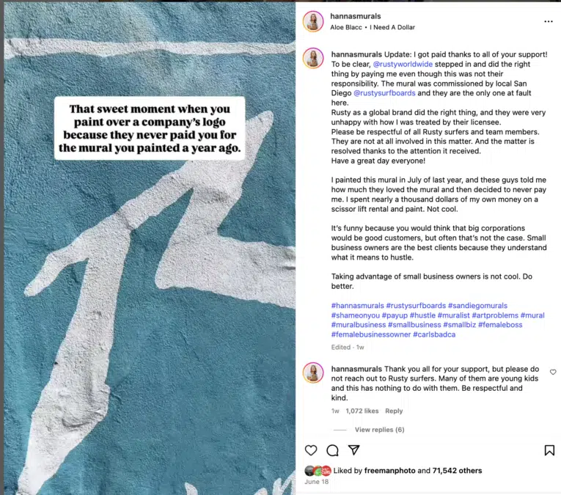Open the @rustysurfboards mention

384,93
